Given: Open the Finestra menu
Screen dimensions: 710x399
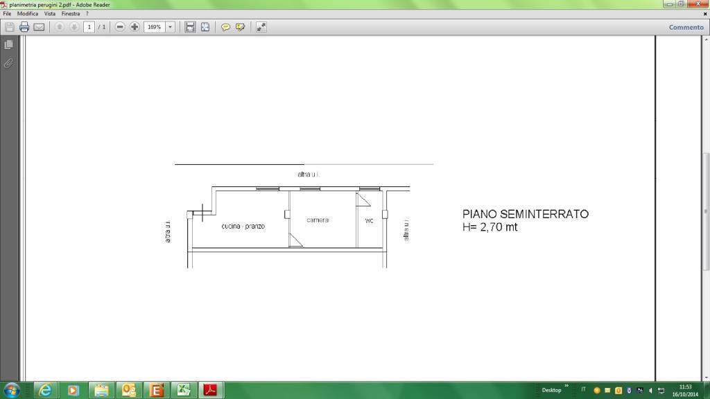Looking at the screenshot, I should point(71,14).
